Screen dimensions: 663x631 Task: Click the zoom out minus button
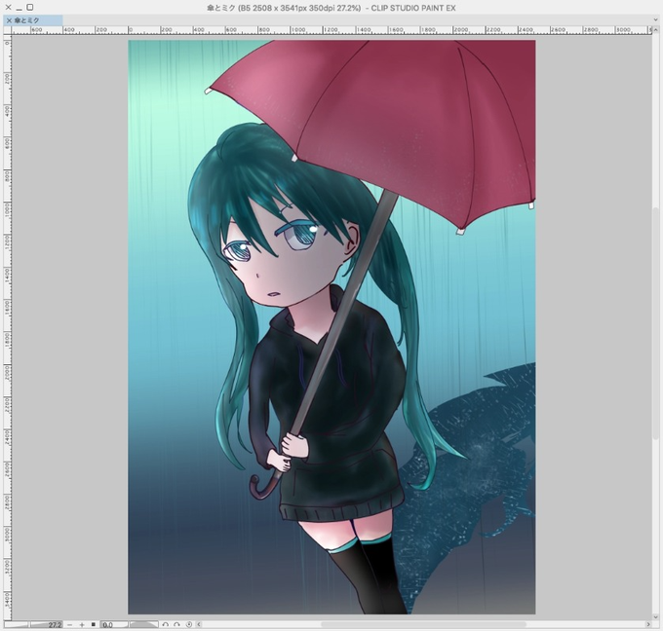[x=70, y=624]
